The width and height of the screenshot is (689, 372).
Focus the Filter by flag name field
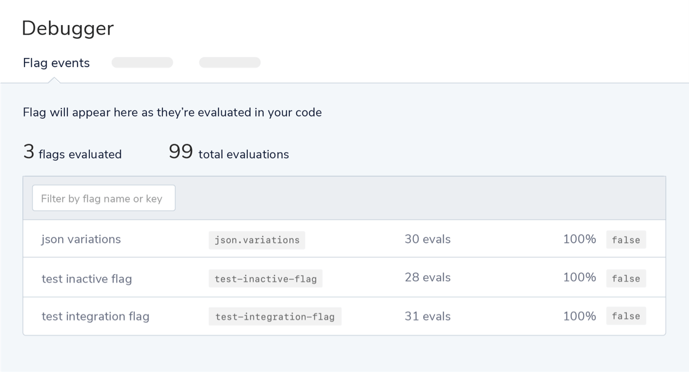click(x=104, y=199)
